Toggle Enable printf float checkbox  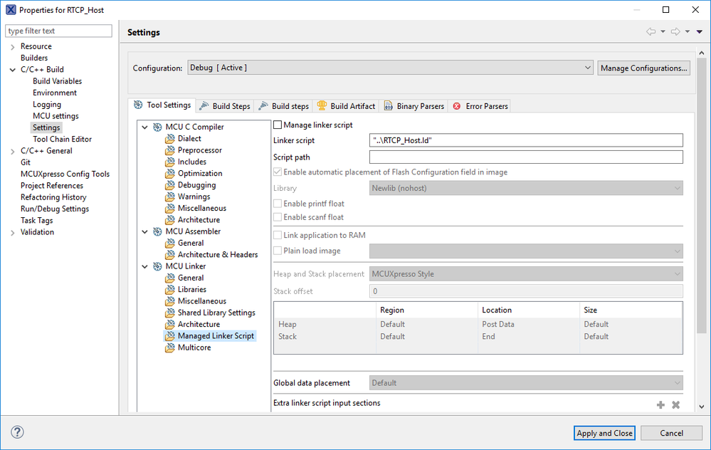(278, 204)
